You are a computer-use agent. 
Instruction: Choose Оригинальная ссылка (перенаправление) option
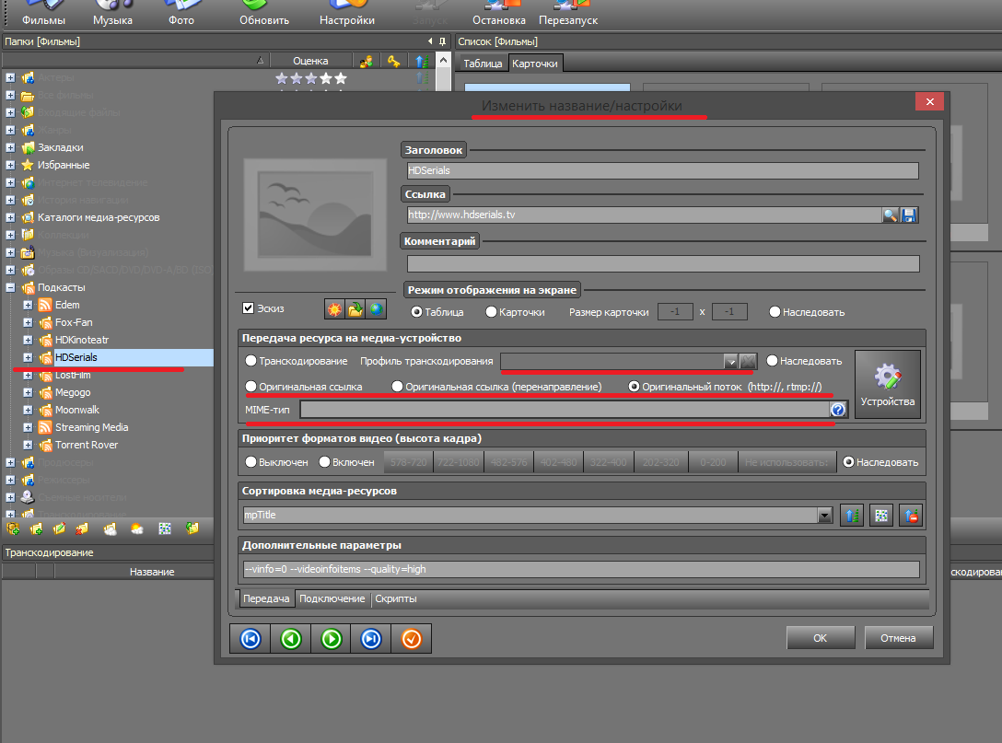pos(398,386)
